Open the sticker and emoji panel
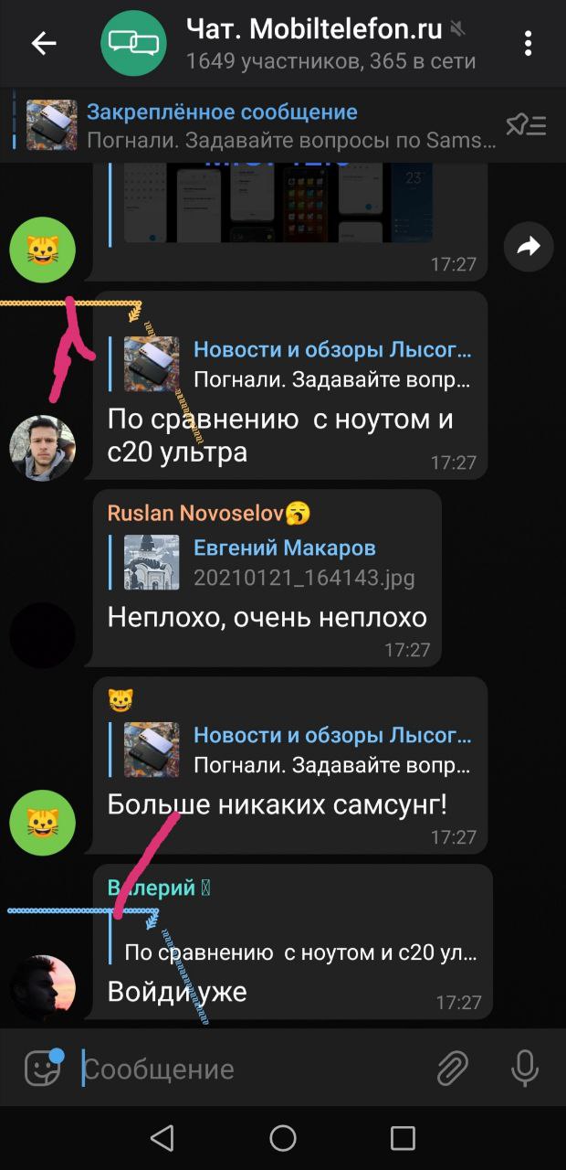Screen dimensions: 566x1170 tap(42, 1068)
